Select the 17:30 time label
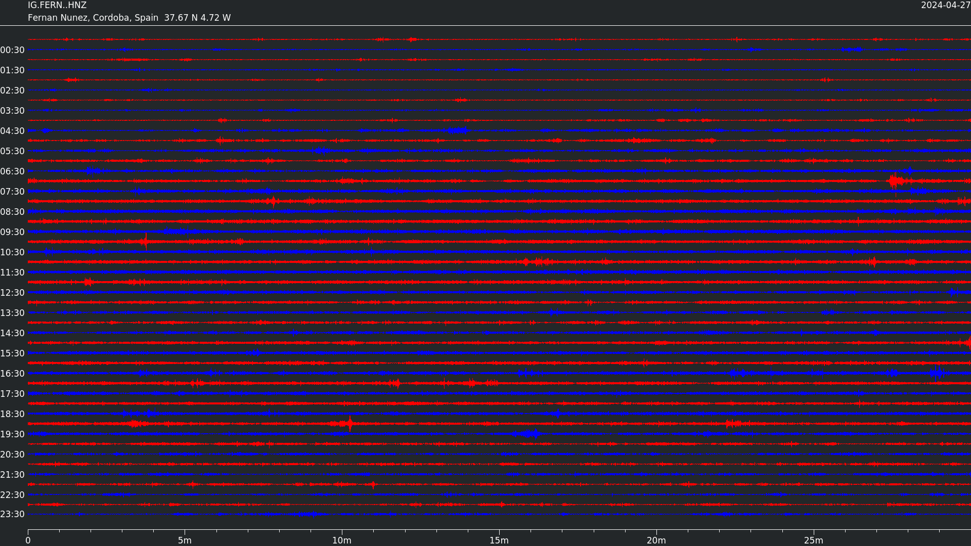The image size is (971, 546). 13,394
